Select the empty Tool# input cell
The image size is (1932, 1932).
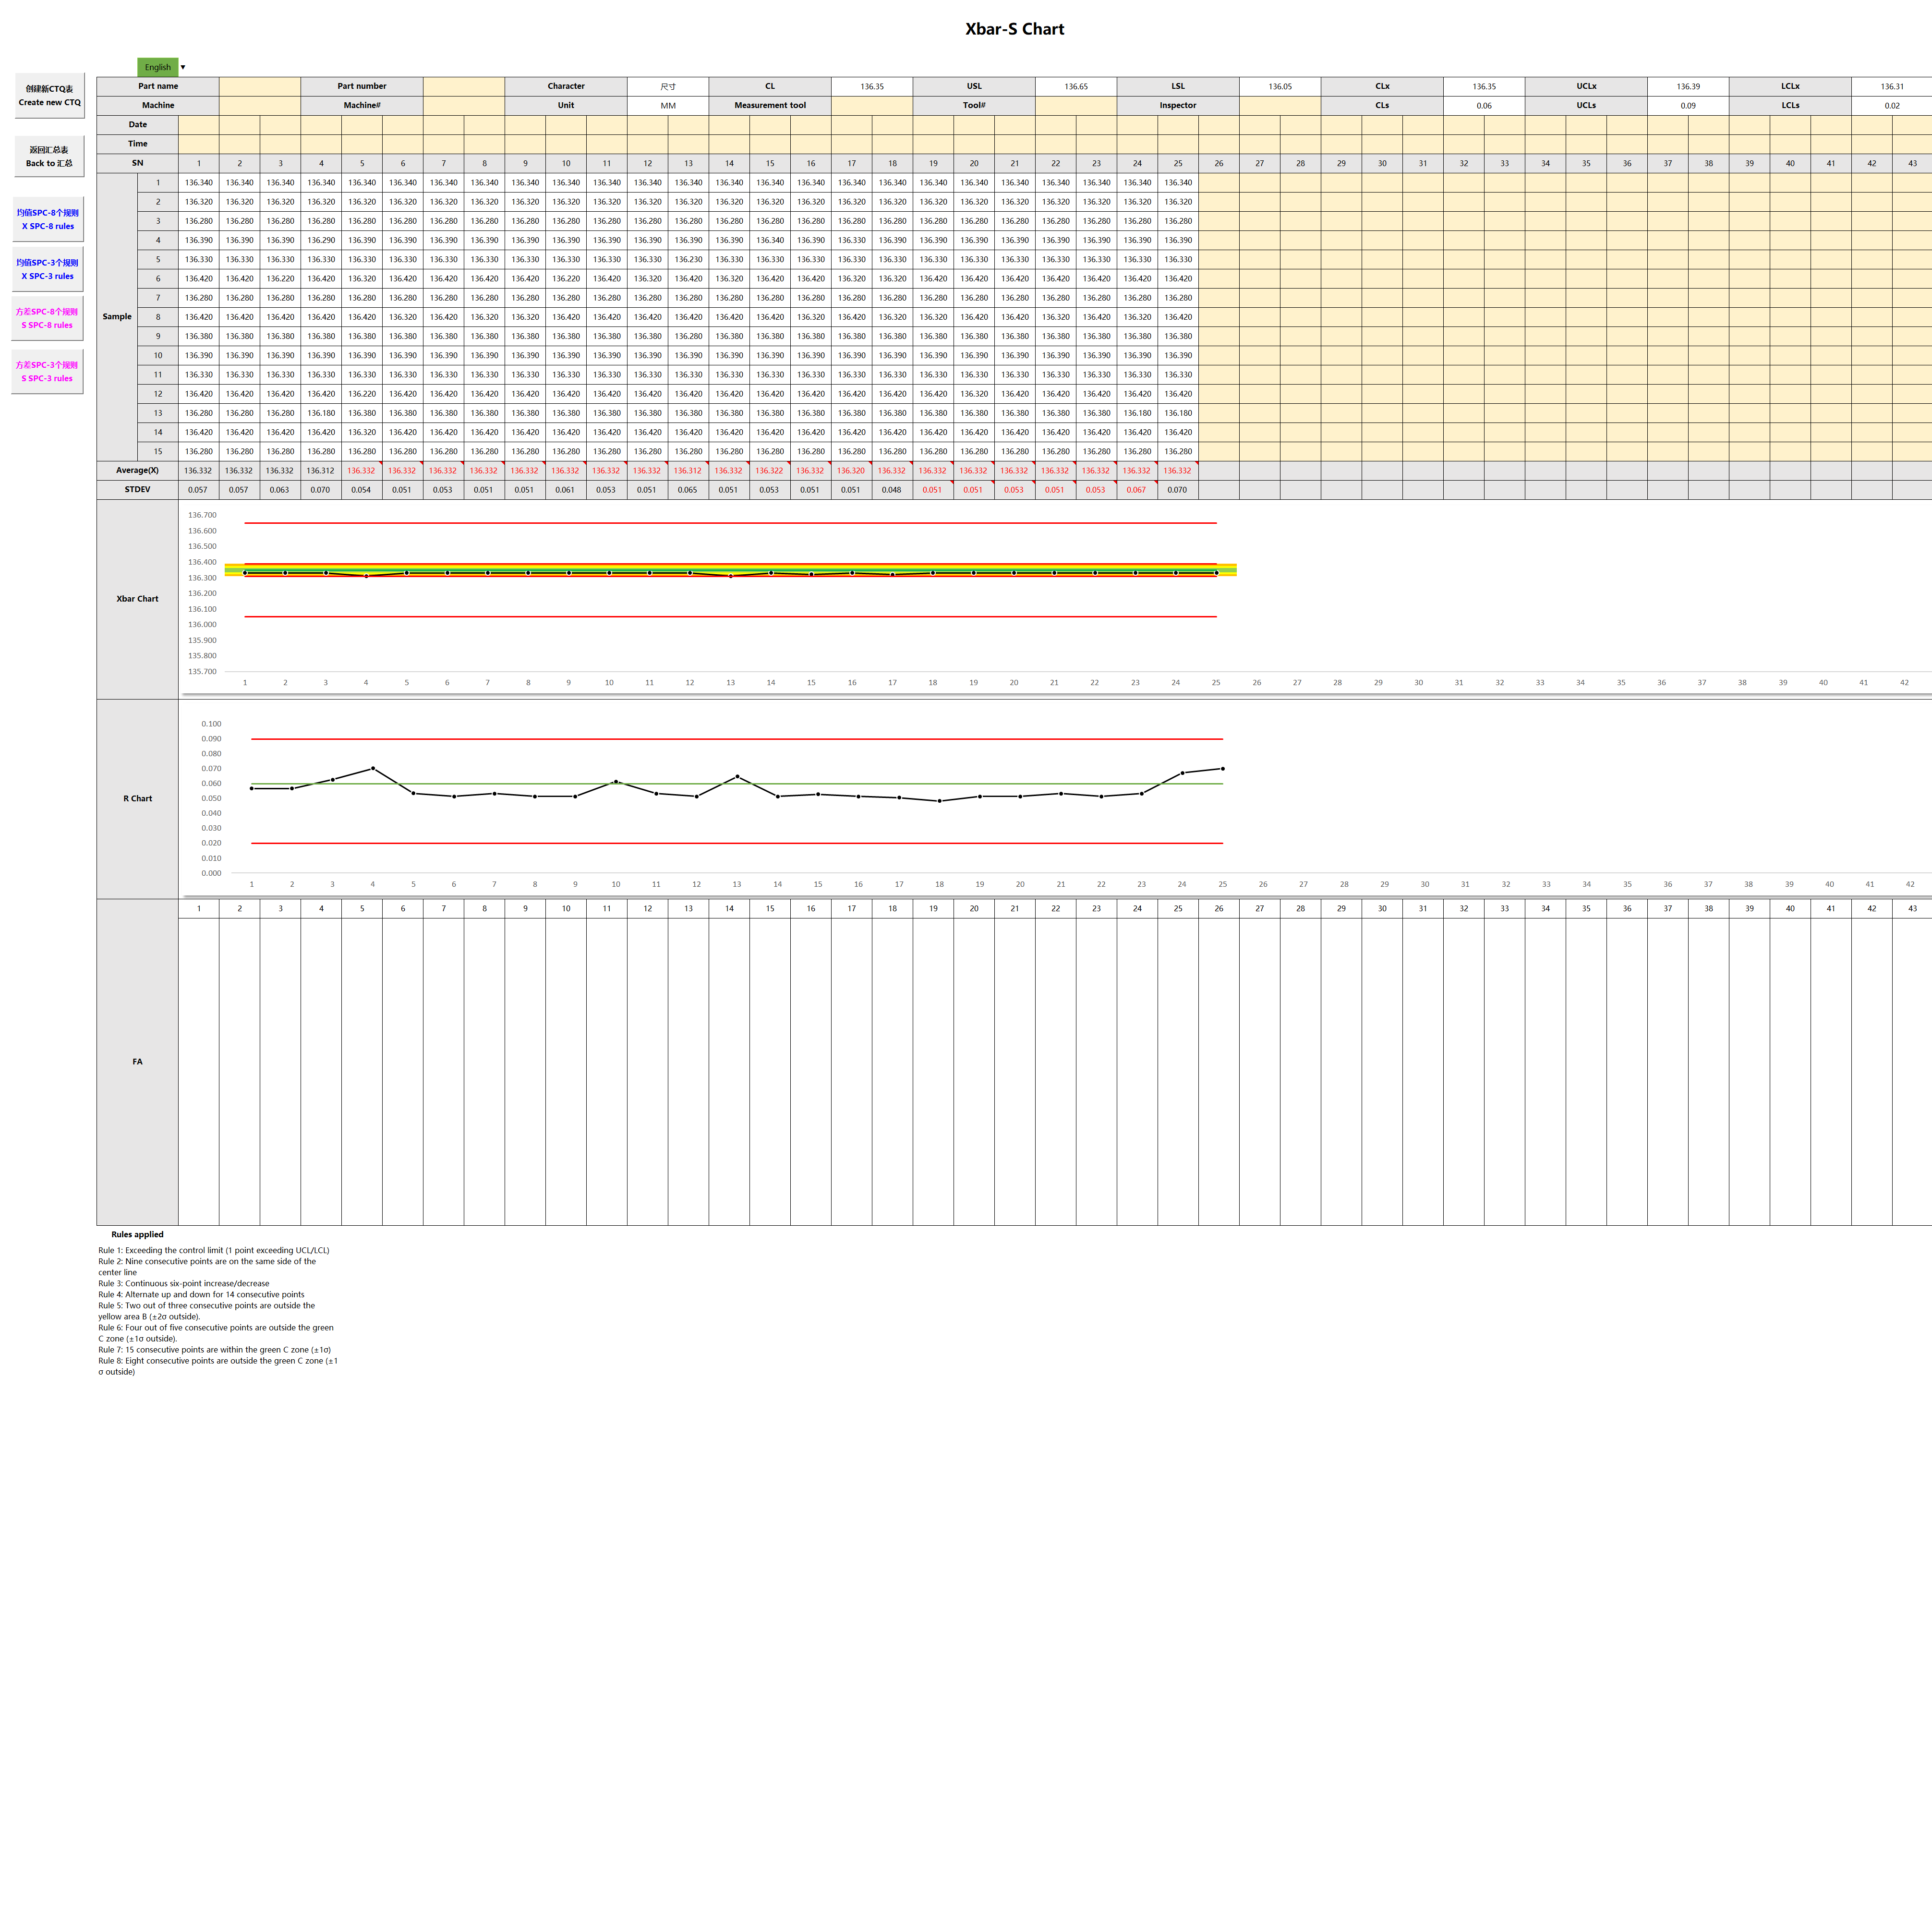(x=1076, y=105)
